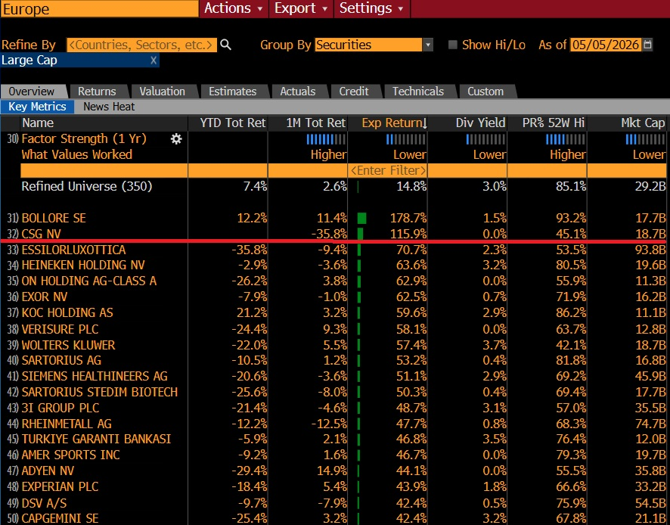Toggle the Show Hi/Lo checkbox
The height and width of the screenshot is (525, 670).
click(x=452, y=45)
